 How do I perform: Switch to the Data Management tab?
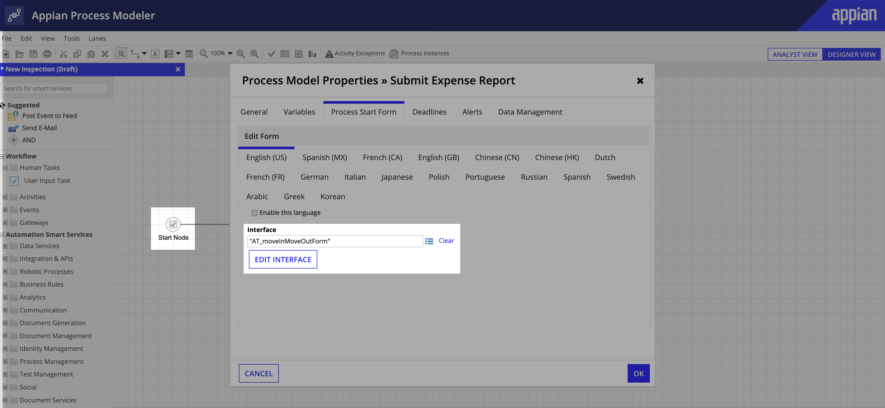[x=530, y=112]
